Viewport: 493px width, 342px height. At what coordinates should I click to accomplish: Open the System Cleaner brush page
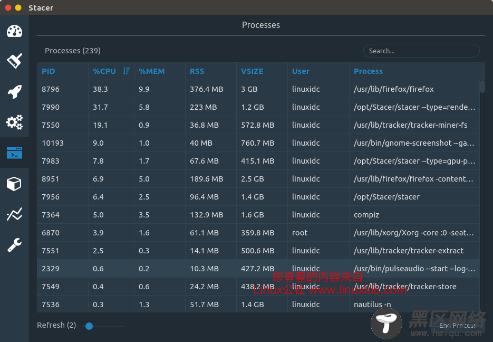tap(14, 61)
